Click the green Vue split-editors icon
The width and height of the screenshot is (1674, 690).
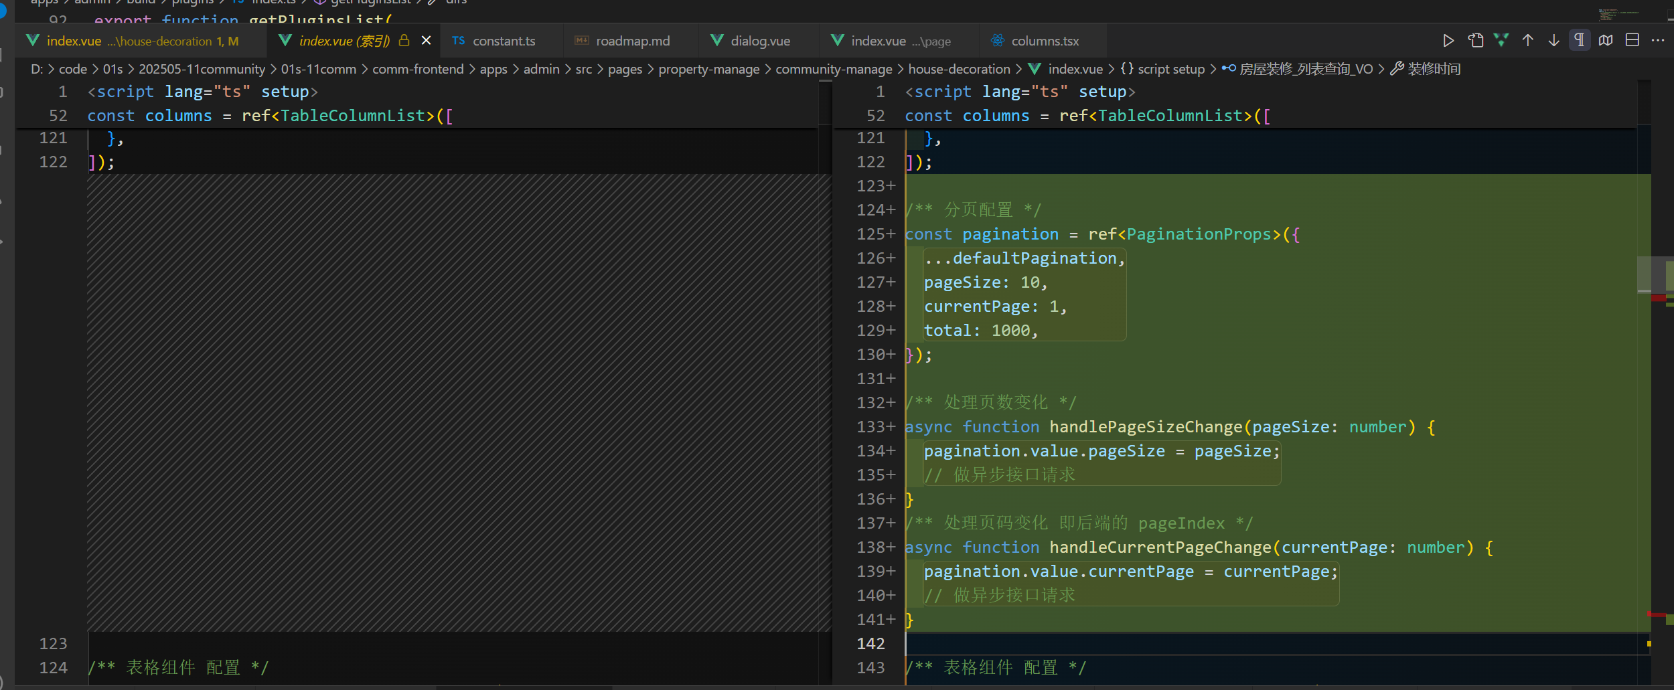pos(1501,41)
